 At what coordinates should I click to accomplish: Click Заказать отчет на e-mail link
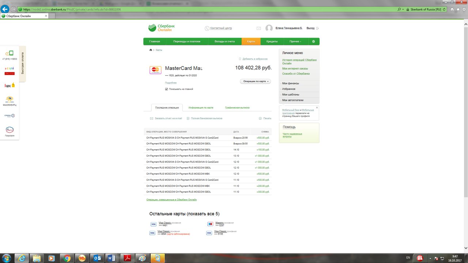tap(168, 118)
